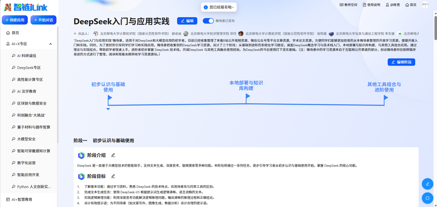The image size is (437, 207).
Task: Click 张恒基's author avatar
Action: (x=241, y=34)
